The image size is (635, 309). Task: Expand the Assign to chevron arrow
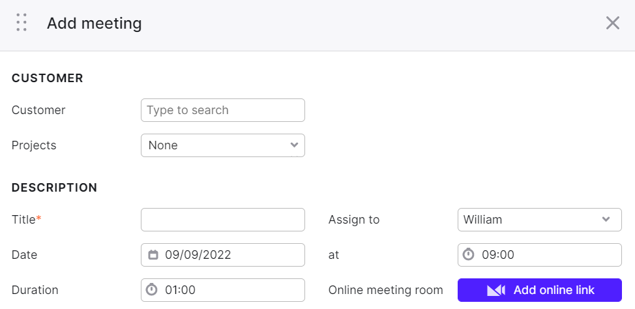(606, 220)
